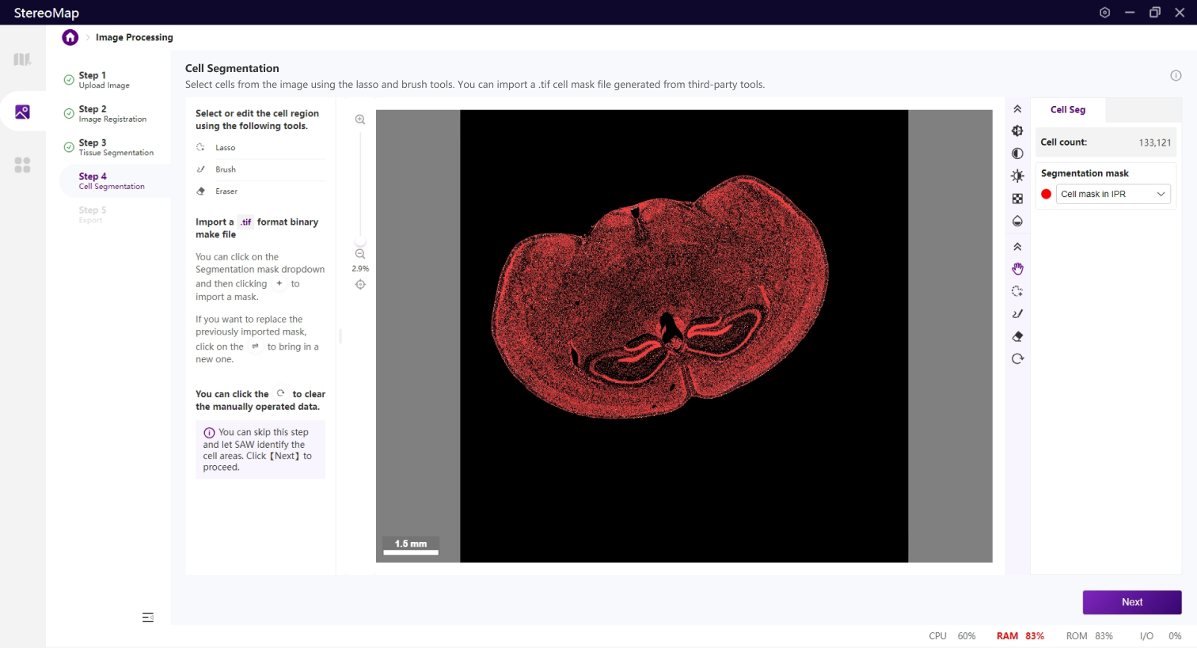Click the checkerboard opacity icon
This screenshot has width=1197, height=648.
[x=1017, y=199]
